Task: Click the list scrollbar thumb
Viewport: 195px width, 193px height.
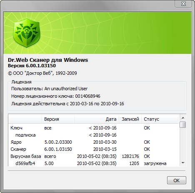Action: [x=183, y=124]
